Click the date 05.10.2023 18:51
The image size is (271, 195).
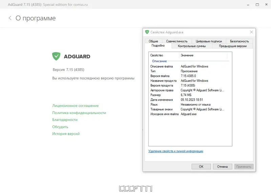coord(192,100)
